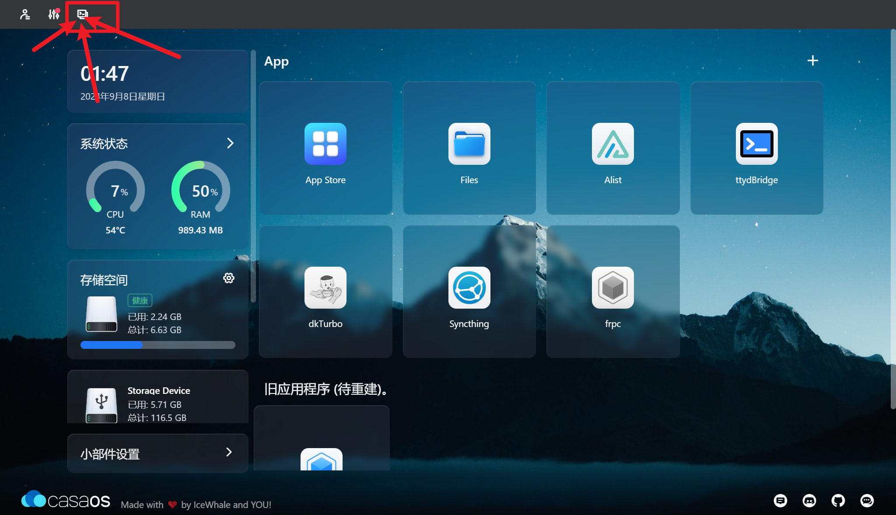Open the Discord icon in footer

click(x=809, y=501)
